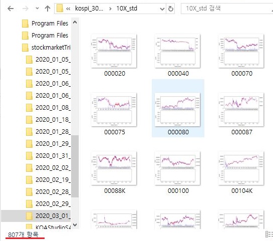Select chart thumbnail 00104K
This screenshot has height=241, width=273.
(x=241, y=168)
